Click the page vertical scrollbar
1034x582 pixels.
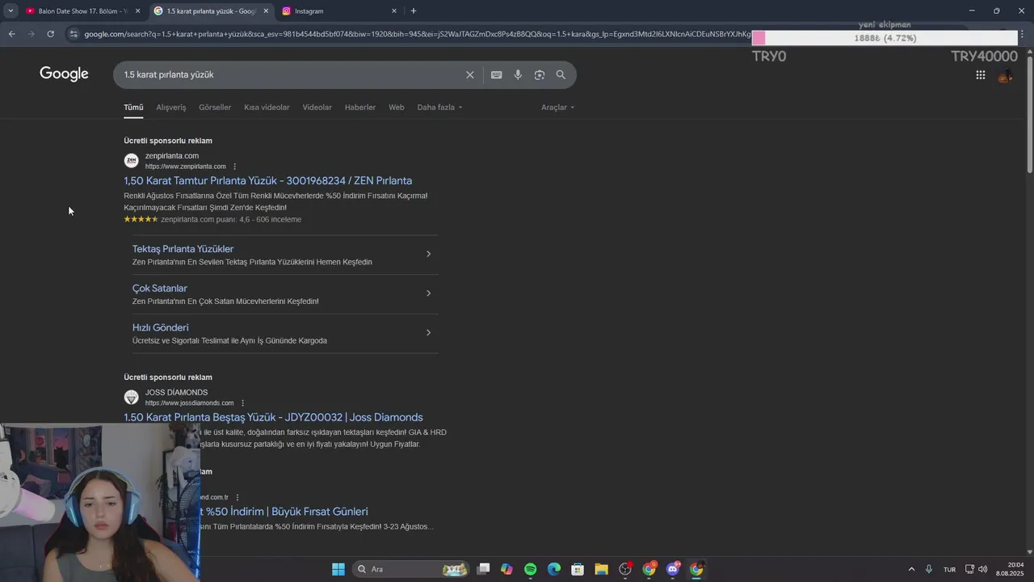coord(1029,113)
